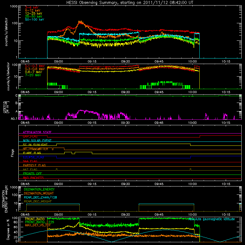Select the GAP_FLAG label
This screenshot has width=245, height=245.
coord(30,136)
